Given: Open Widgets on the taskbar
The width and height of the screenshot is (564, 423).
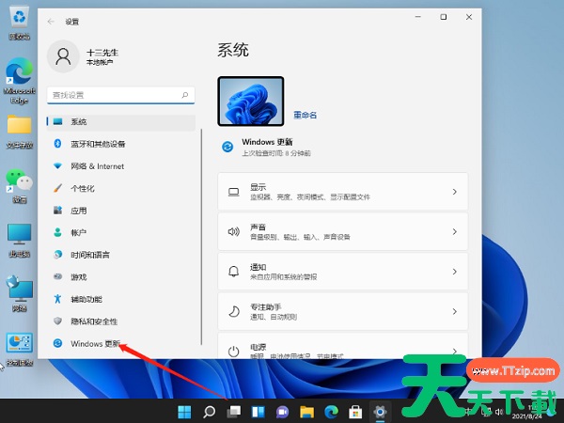Looking at the screenshot, I should (258, 412).
